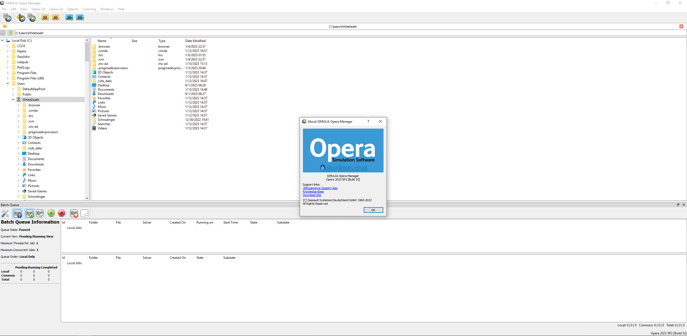
Task: Pause the batch queue with red button
Action: 62,213
